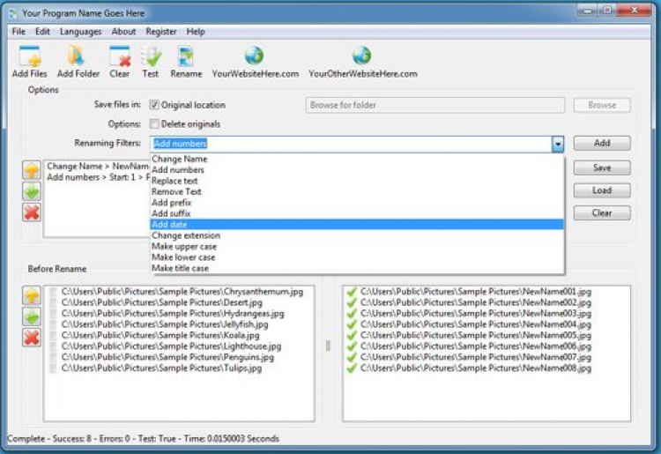This screenshot has height=454, width=661.
Task: Open the Languages menu
Action: pos(80,32)
